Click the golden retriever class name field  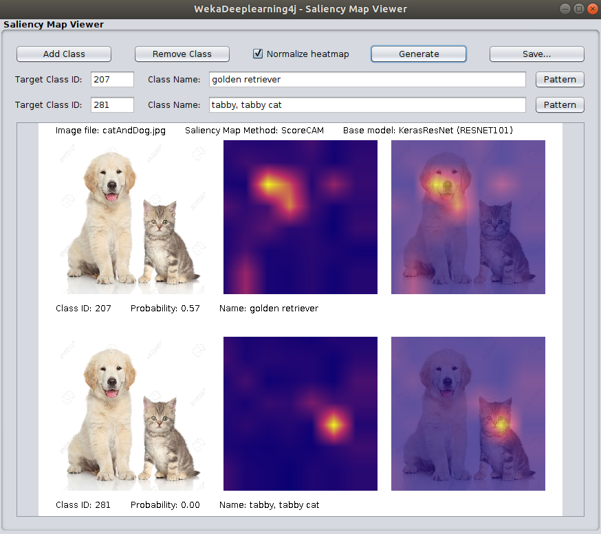click(x=367, y=79)
